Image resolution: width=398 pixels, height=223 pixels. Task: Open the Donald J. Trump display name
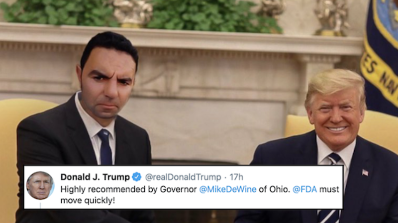pyautogui.click(x=95, y=177)
